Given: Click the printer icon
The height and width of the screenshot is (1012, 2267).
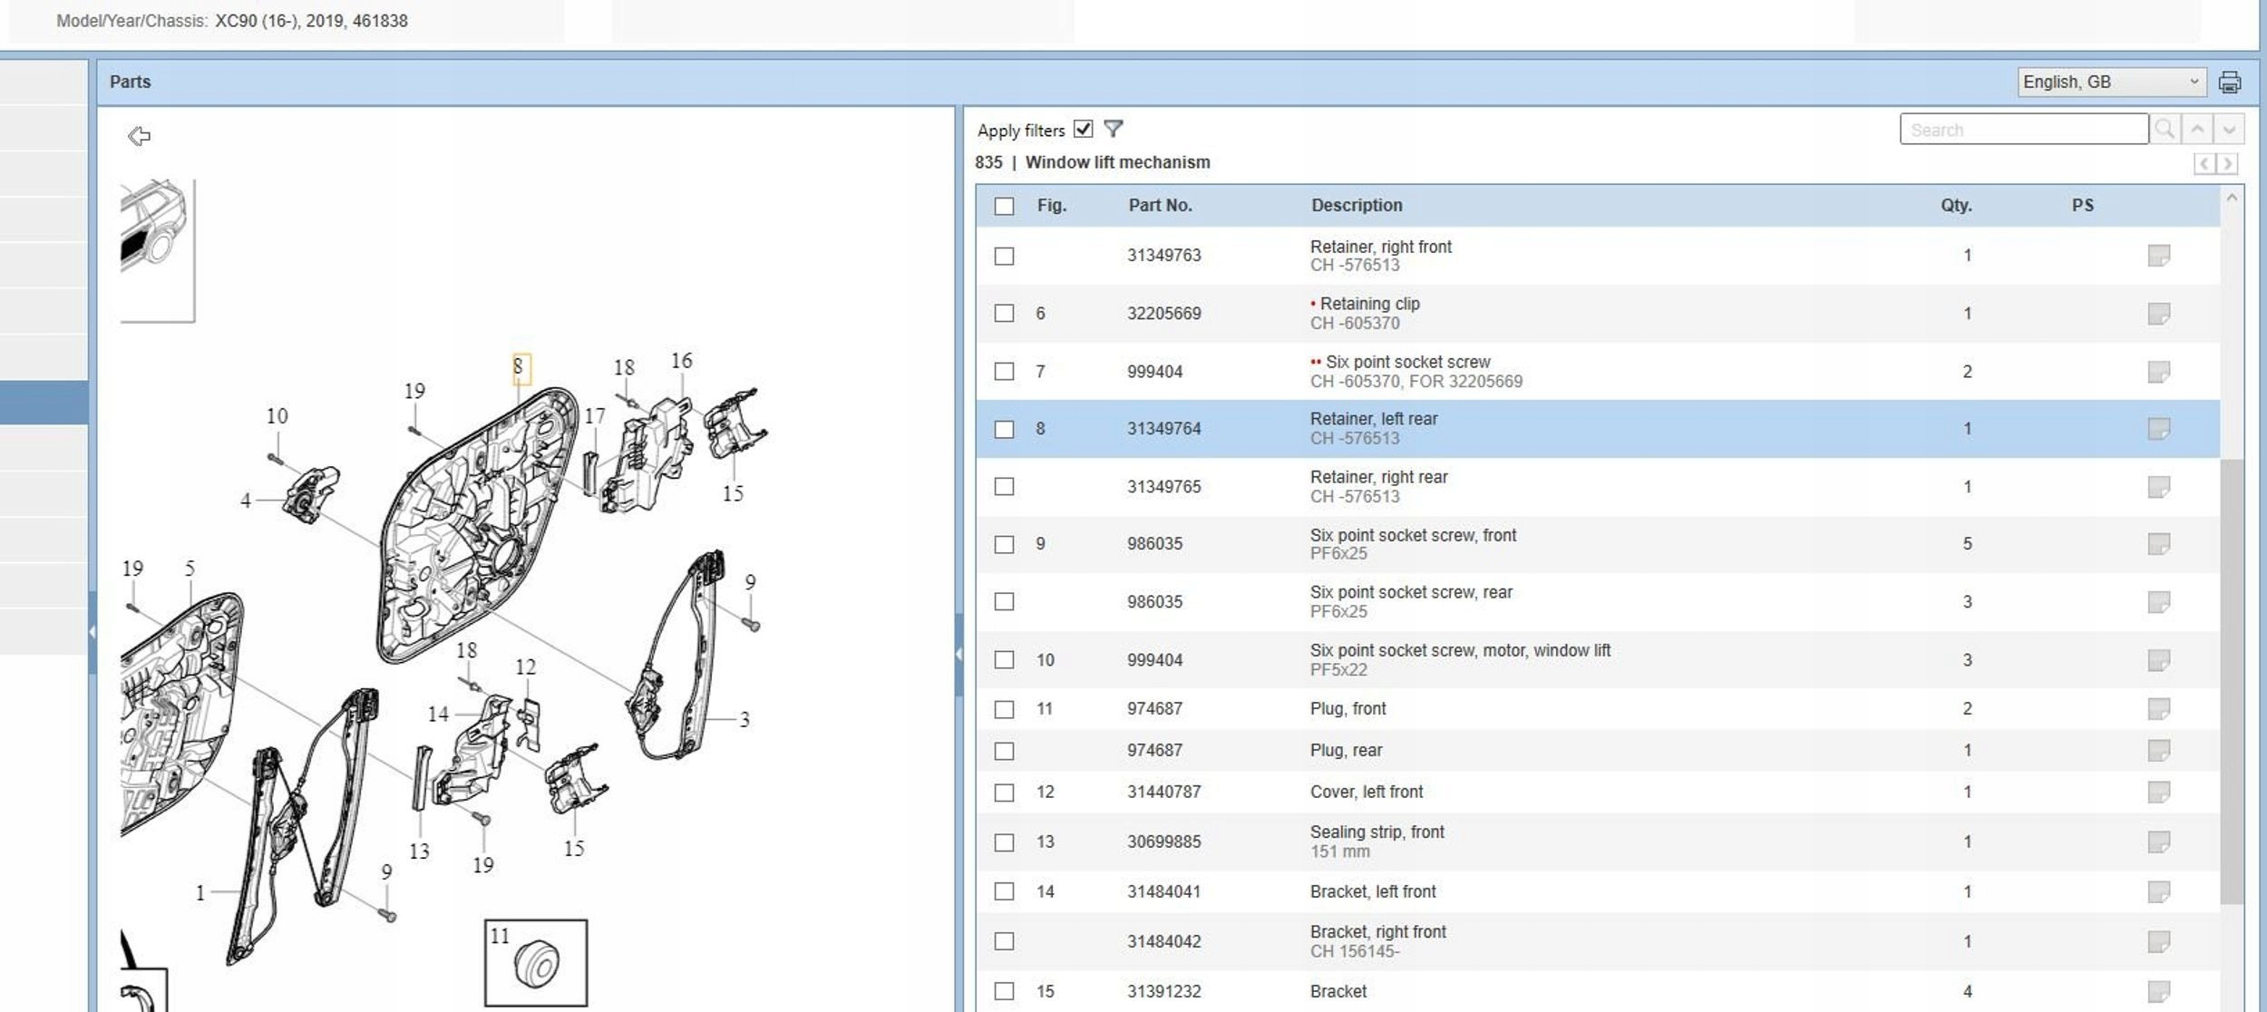Looking at the screenshot, I should point(2229,83).
